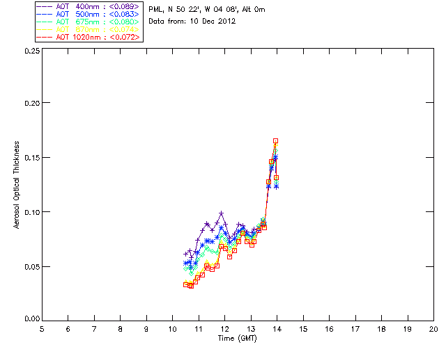Click the x-axis tick label 16
Image resolution: width=446 pixels, height=356 pixels.
pyautogui.click(x=329, y=329)
